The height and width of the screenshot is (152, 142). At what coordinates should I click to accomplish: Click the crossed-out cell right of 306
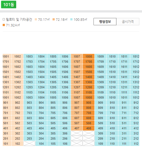click(77, 133)
